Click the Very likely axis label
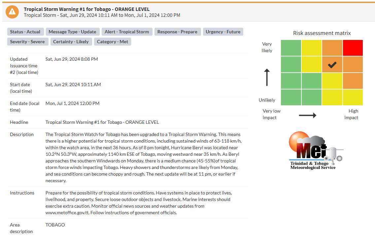The height and width of the screenshot is (239, 375). [x=267, y=47]
